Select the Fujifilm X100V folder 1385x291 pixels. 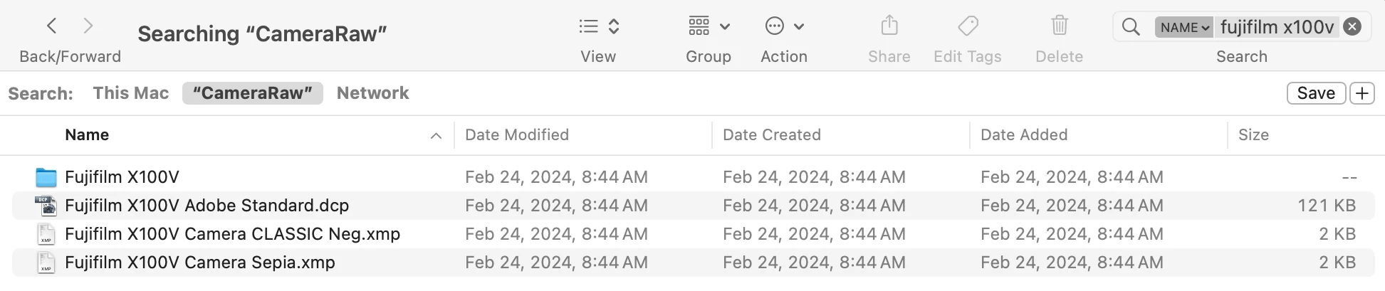pyautogui.click(x=122, y=177)
